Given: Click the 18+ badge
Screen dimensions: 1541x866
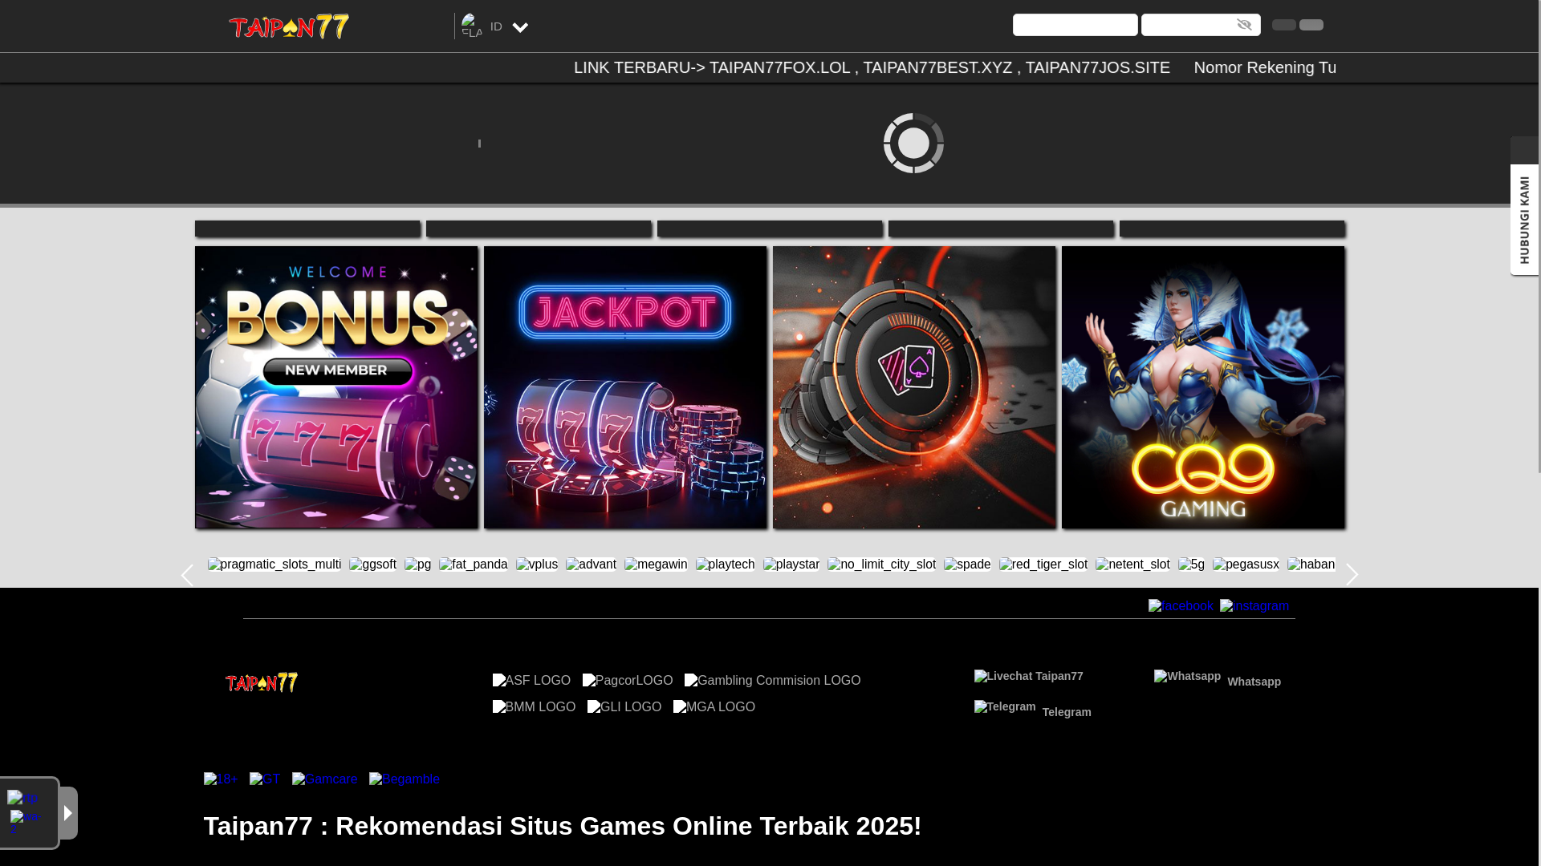Looking at the screenshot, I should (x=221, y=779).
